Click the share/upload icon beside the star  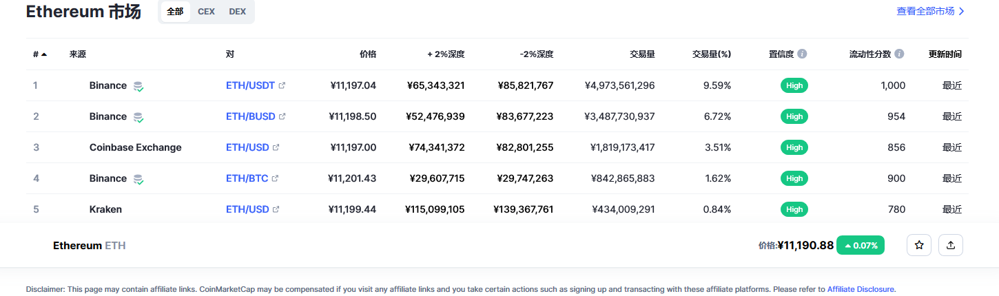point(951,245)
